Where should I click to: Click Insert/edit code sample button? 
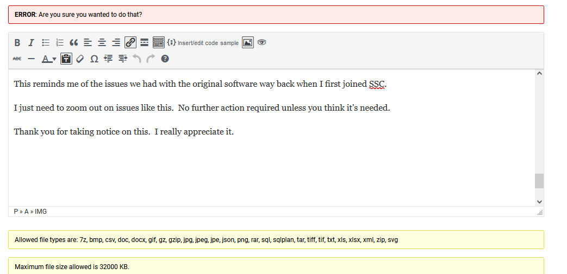click(203, 43)
